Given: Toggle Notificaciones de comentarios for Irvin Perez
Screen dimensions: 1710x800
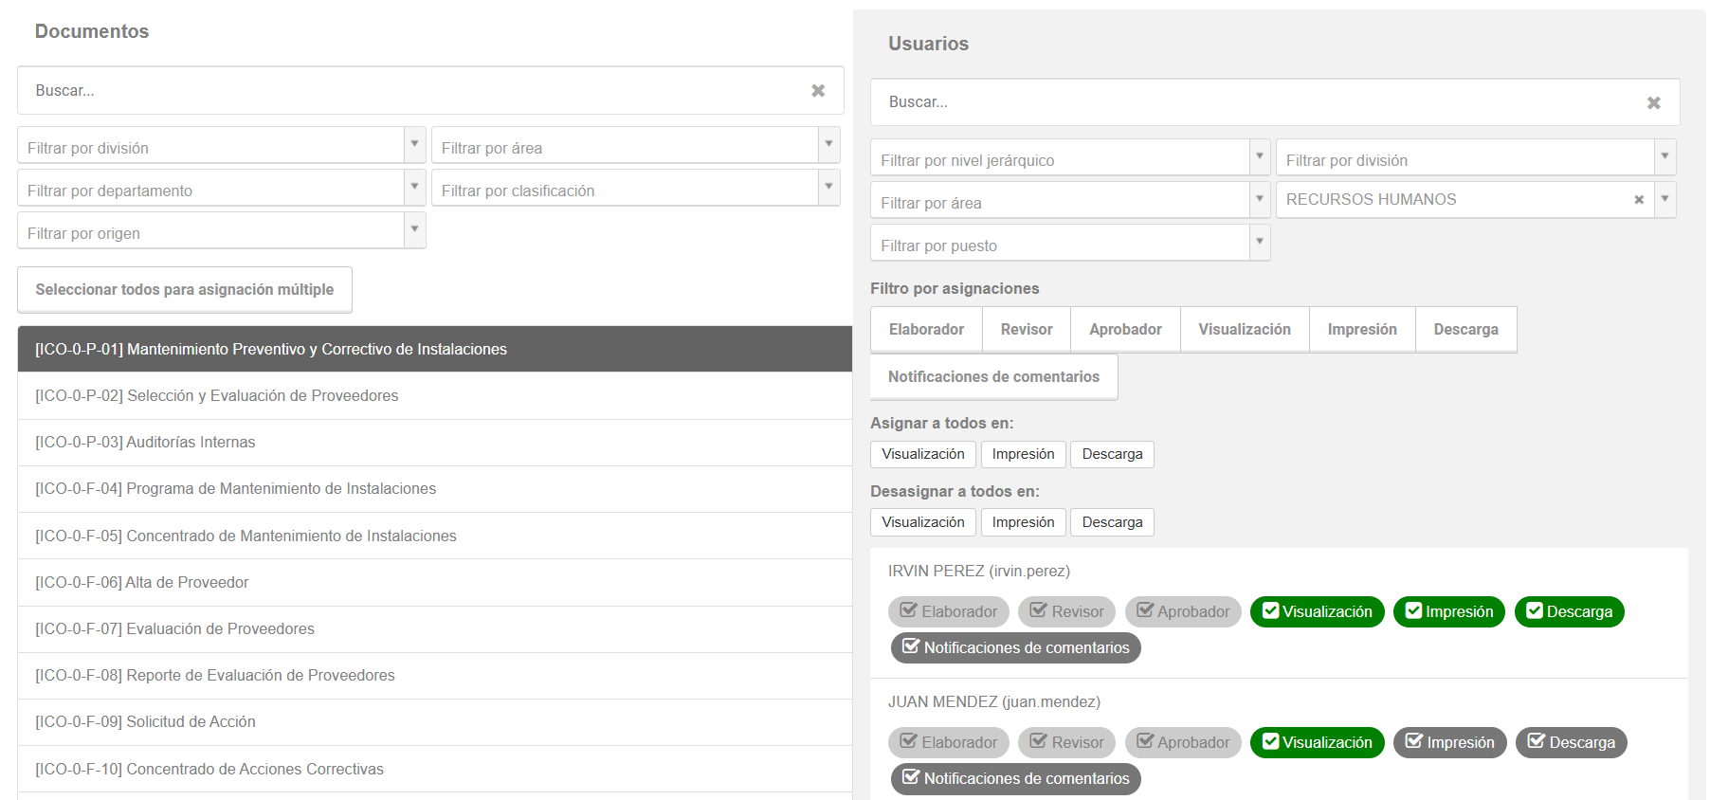Looking at the screenshot, I should (1015, 648).
